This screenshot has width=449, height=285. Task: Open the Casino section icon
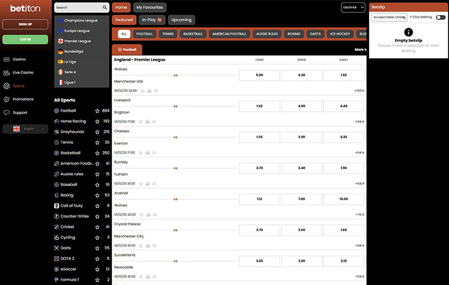pyautogui.click(x=7, y=60)
